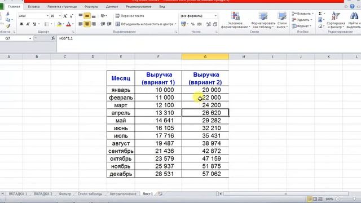Switch to the Данные ribbon tab
Screen dimensions: 361x203
(112, 7)
